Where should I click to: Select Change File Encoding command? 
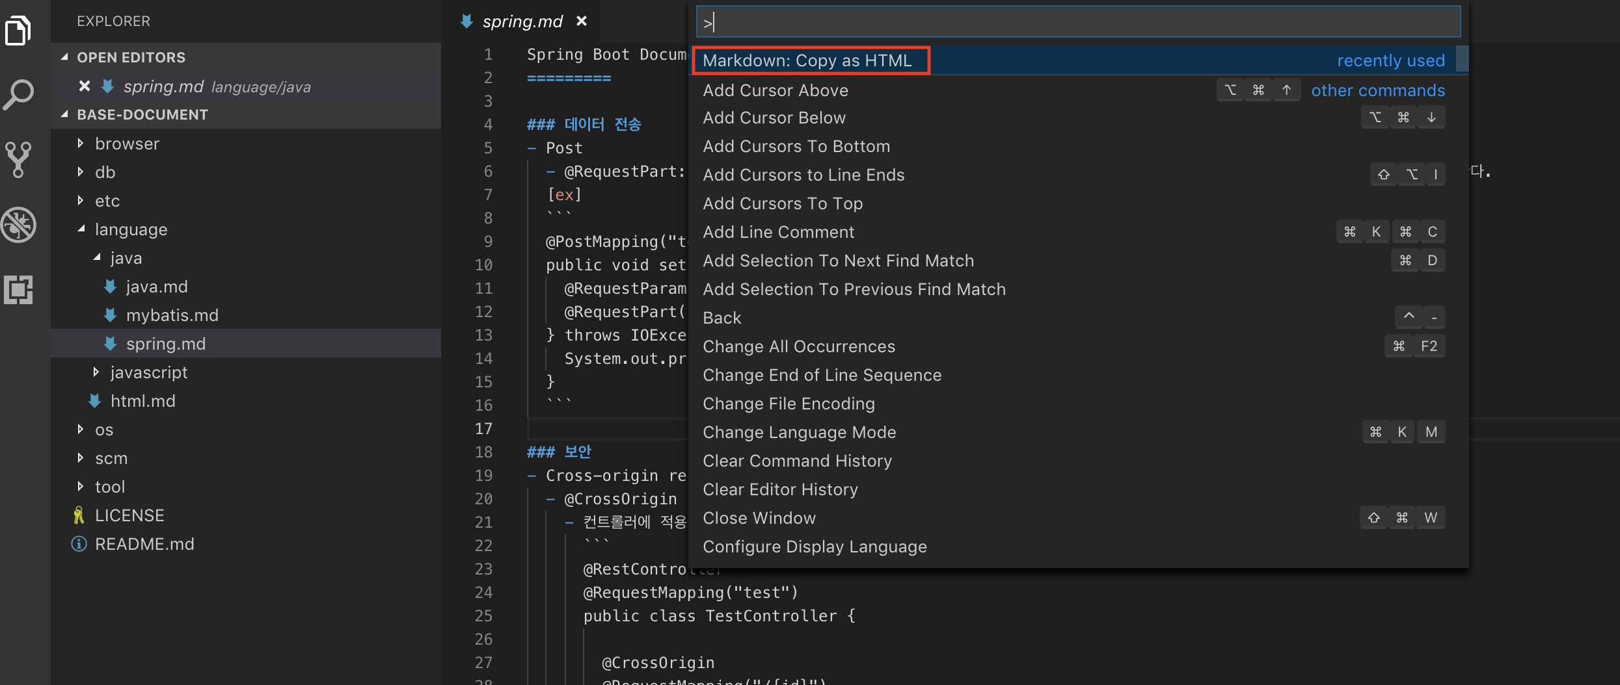(x=1078, y=404)
